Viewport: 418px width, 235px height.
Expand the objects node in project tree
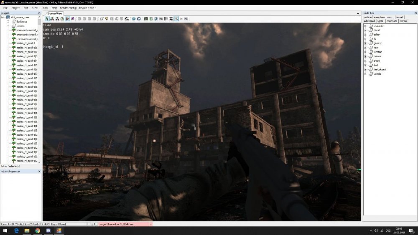point(8,26)
